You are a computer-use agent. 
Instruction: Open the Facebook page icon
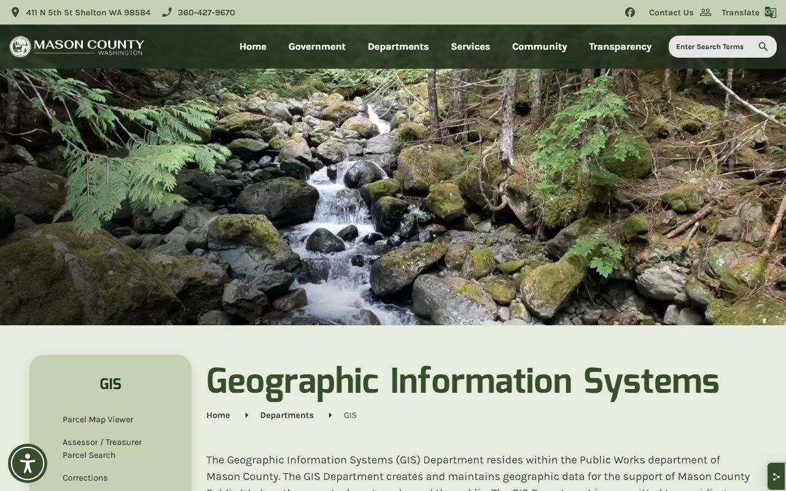(630, 12)
